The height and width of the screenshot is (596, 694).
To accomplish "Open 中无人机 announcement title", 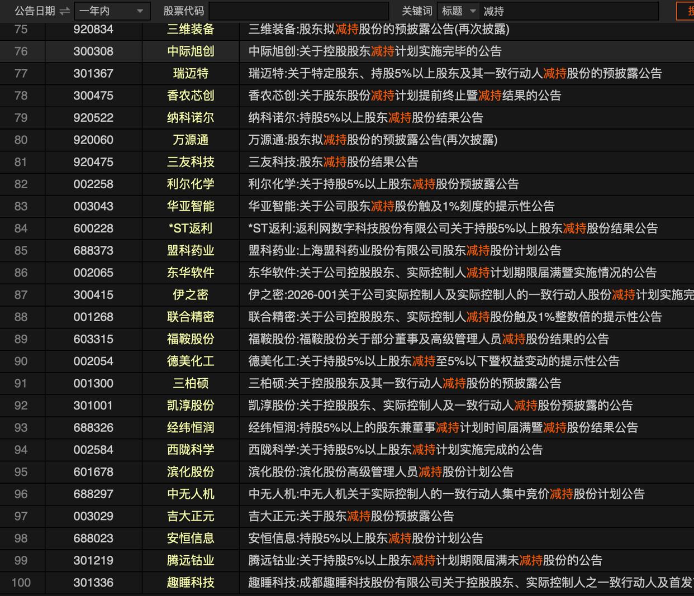I will tap(446, 494).
